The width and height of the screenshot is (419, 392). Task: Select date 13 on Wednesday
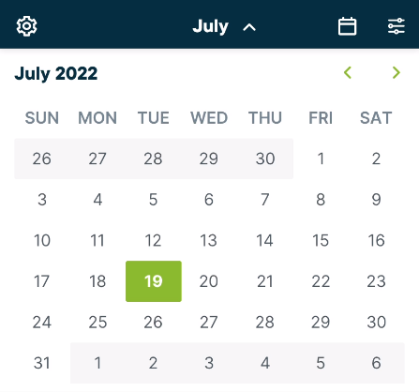click(x=209, y=240)
